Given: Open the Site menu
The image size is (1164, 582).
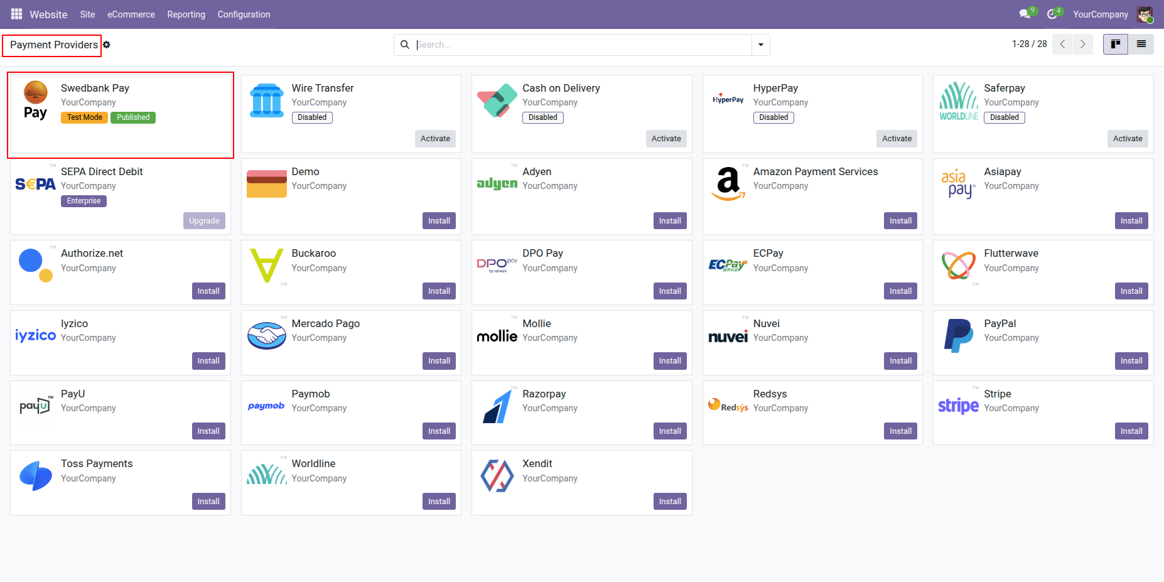Looking at the screenshot, I should [x=87, y=14].
